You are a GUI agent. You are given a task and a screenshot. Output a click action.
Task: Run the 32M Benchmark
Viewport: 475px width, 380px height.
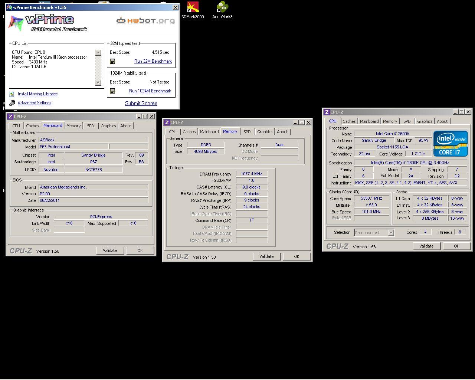(x=153, y=61)
